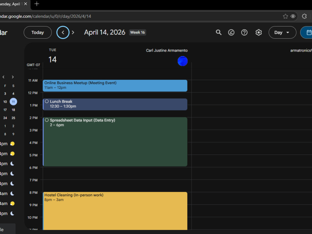Open calendar search
Screen dimensions: 312x234
pos(218,32)
